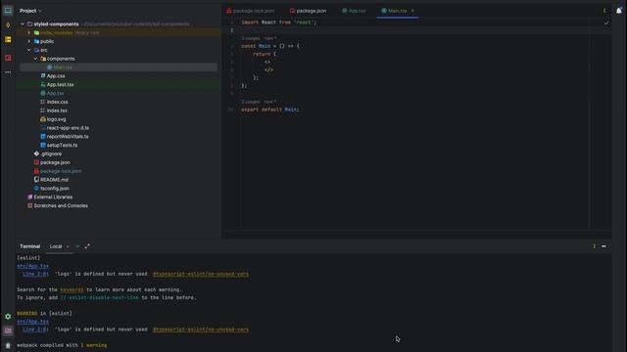Select the Local terminal tab
The image size is (627, 352).
pyautogui.click(x=56, y=246)
